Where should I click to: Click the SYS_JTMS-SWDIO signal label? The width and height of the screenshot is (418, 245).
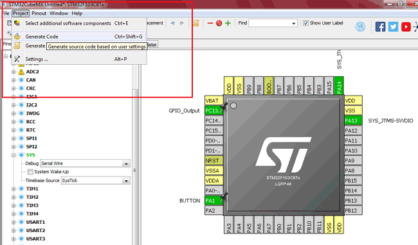390,121
